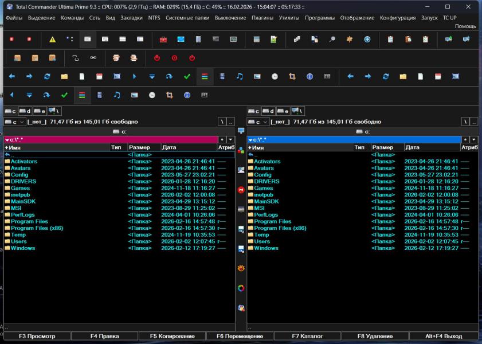Click the red toolbox icon in top toolbar
The image size is (482, 344).
[163, 40]
